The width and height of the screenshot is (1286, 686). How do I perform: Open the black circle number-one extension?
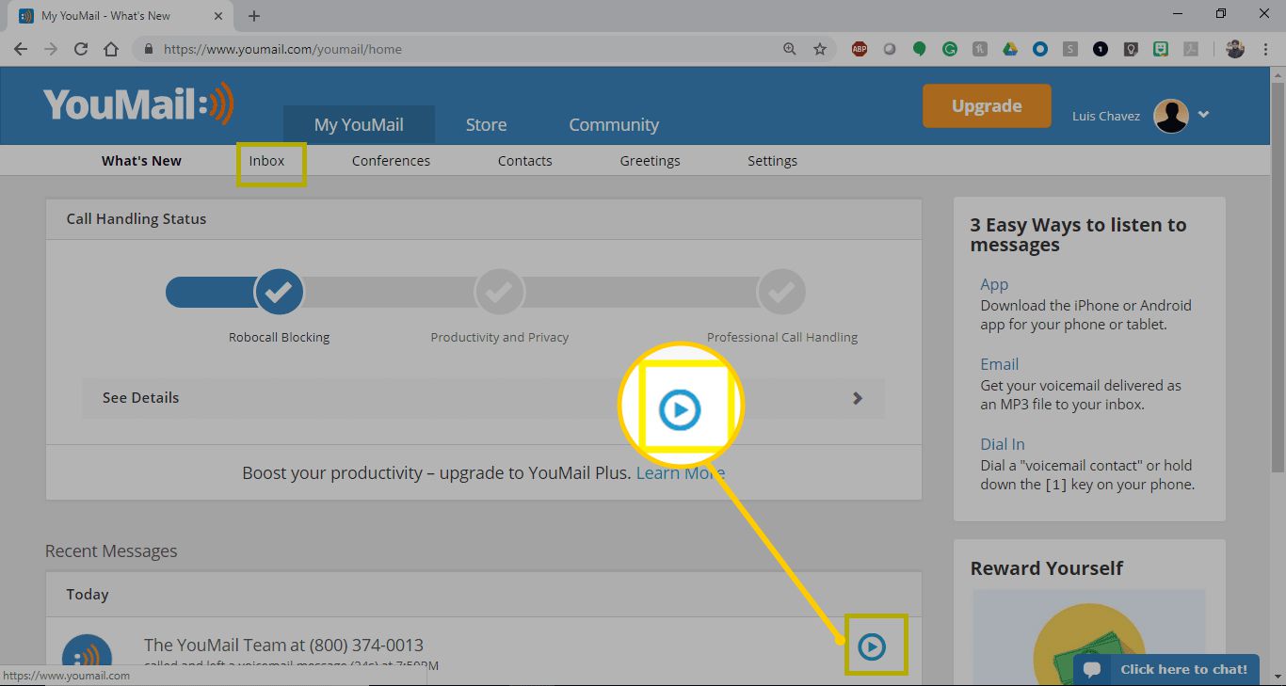coord(1101,49)
